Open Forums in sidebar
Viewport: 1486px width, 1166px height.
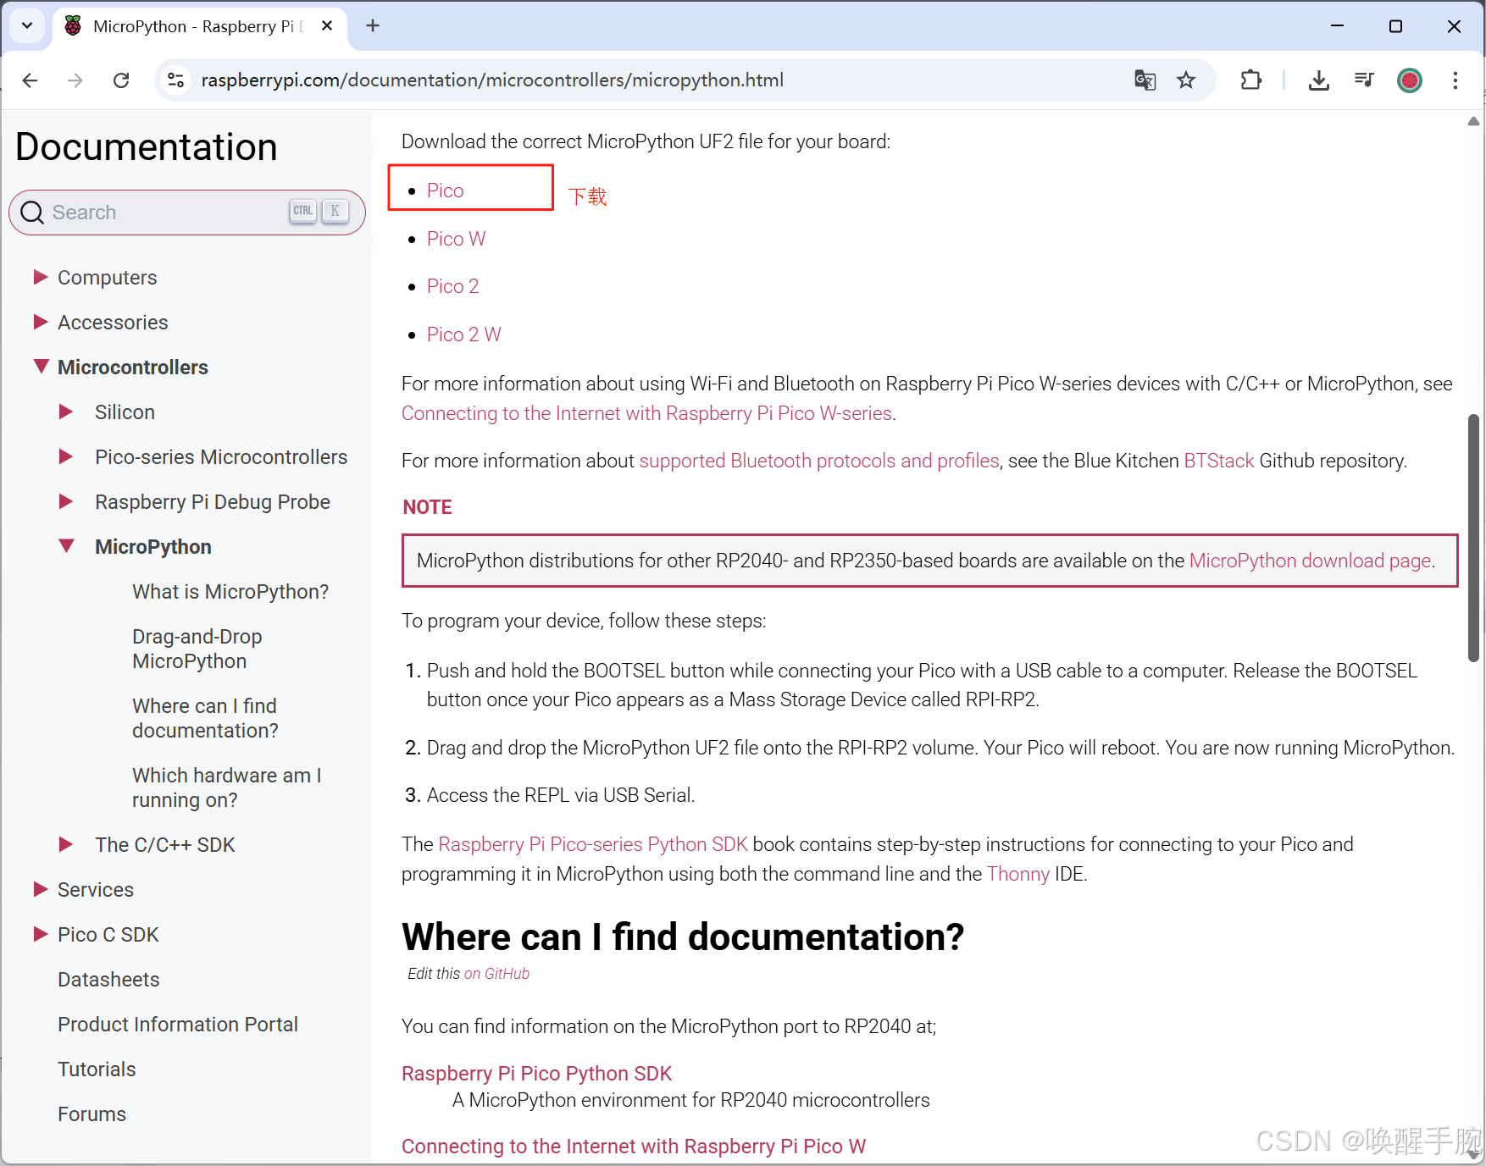91,1114
